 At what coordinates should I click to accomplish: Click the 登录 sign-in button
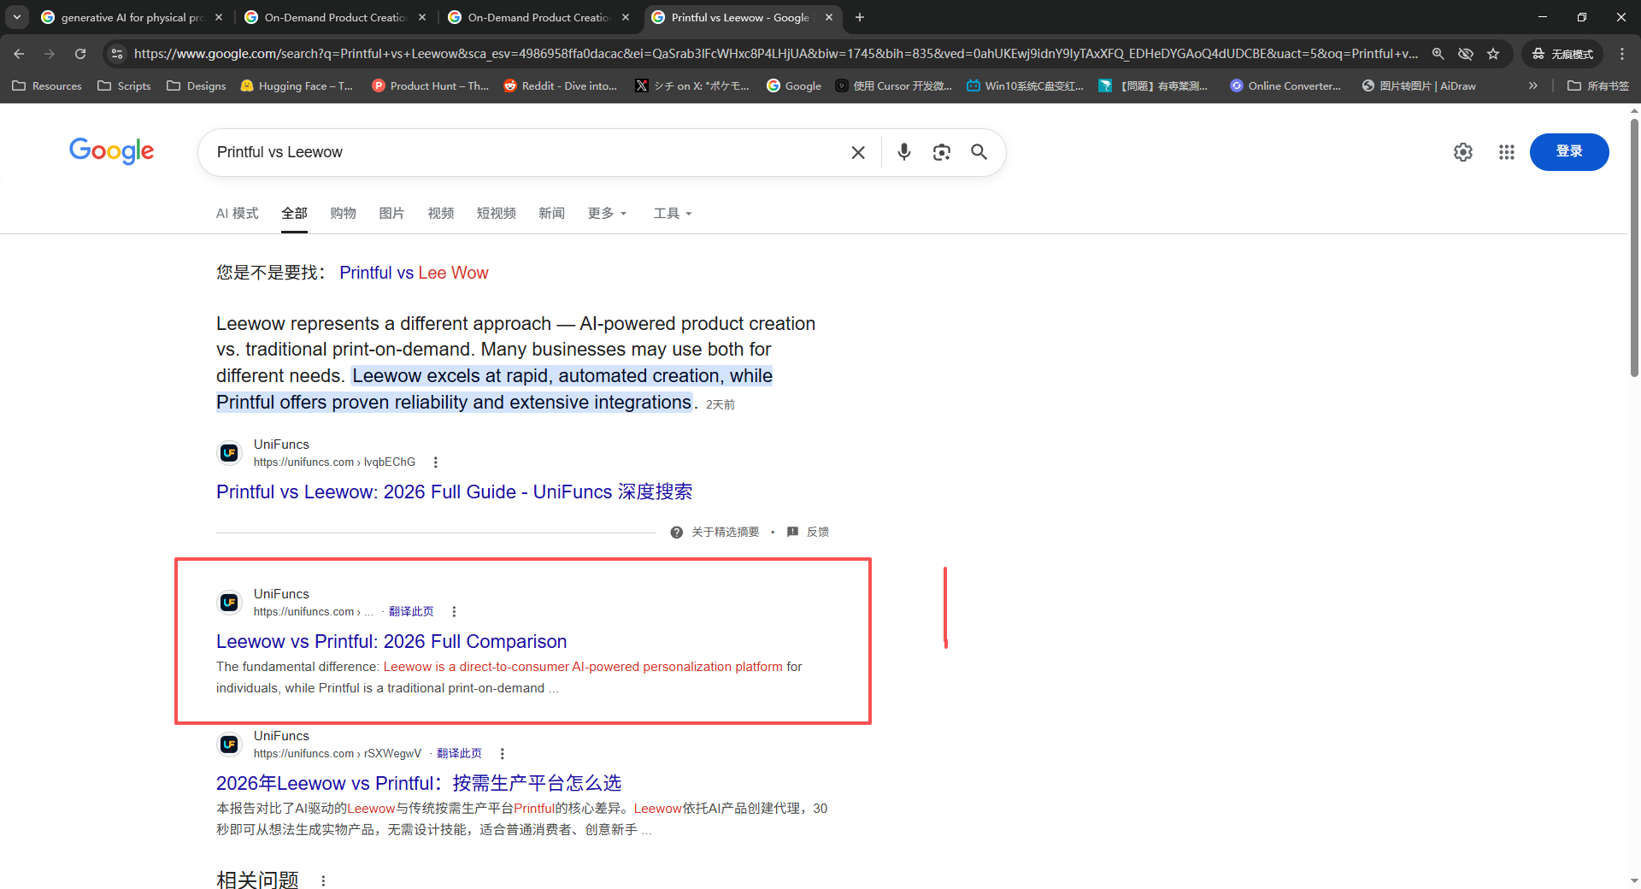click(x=1569, y=151)
